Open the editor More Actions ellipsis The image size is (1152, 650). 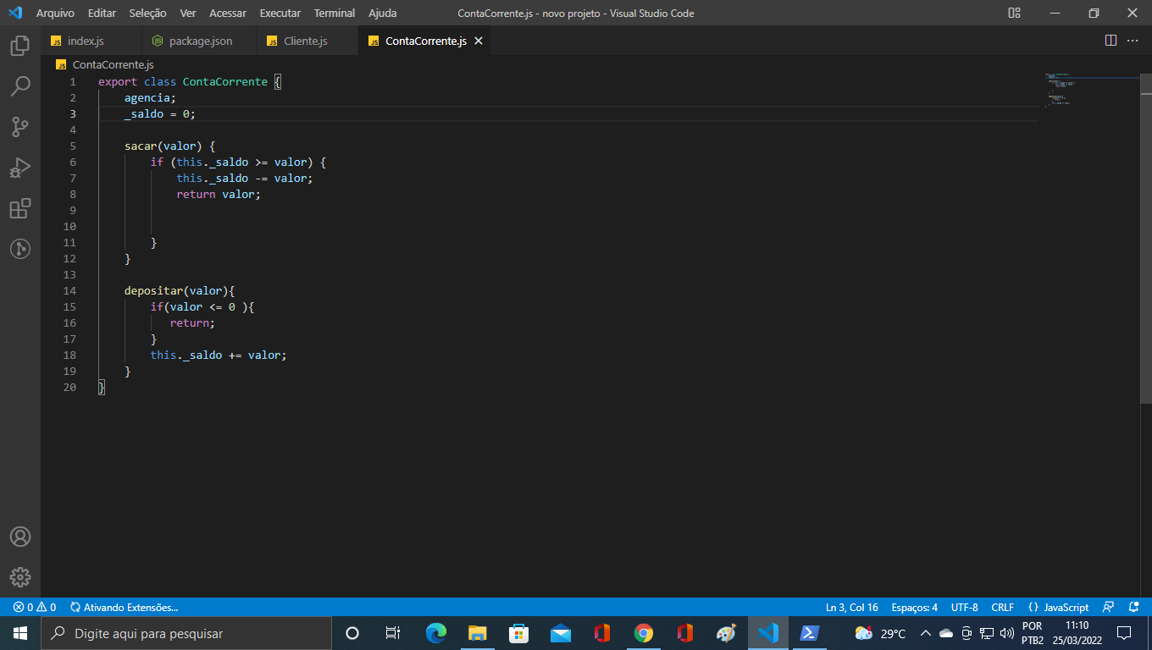[1133, 41]
